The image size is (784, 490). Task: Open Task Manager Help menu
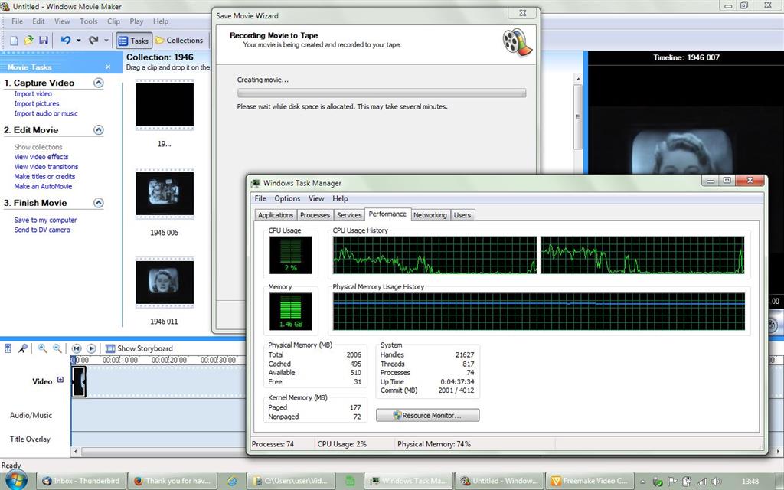pos(340,198)
